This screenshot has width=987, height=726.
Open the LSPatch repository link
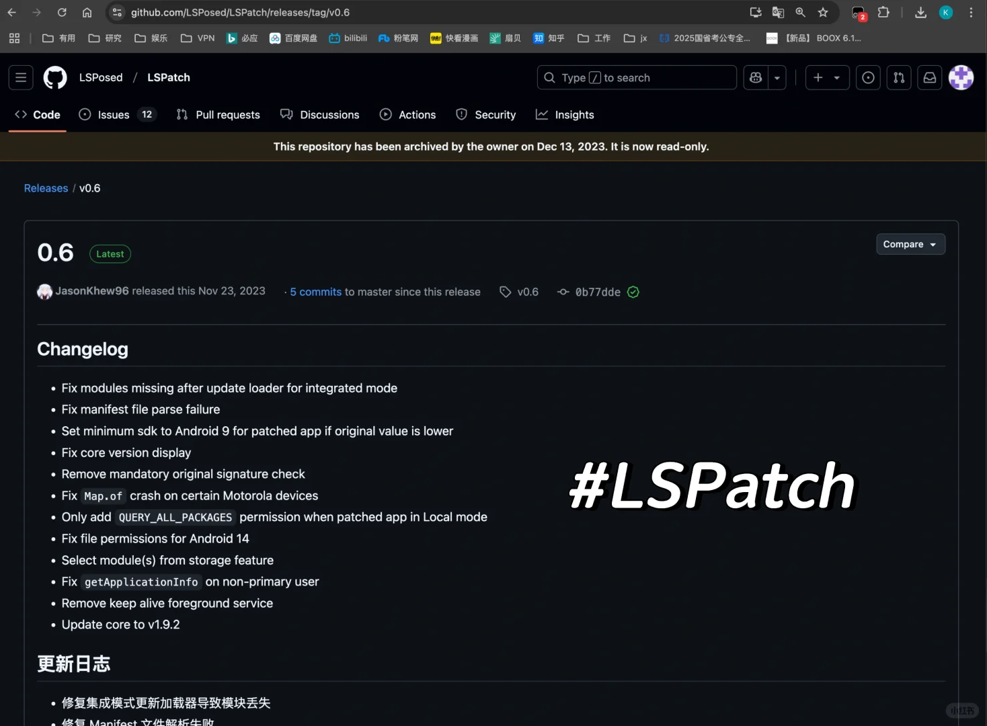click(x=169, y=77)
